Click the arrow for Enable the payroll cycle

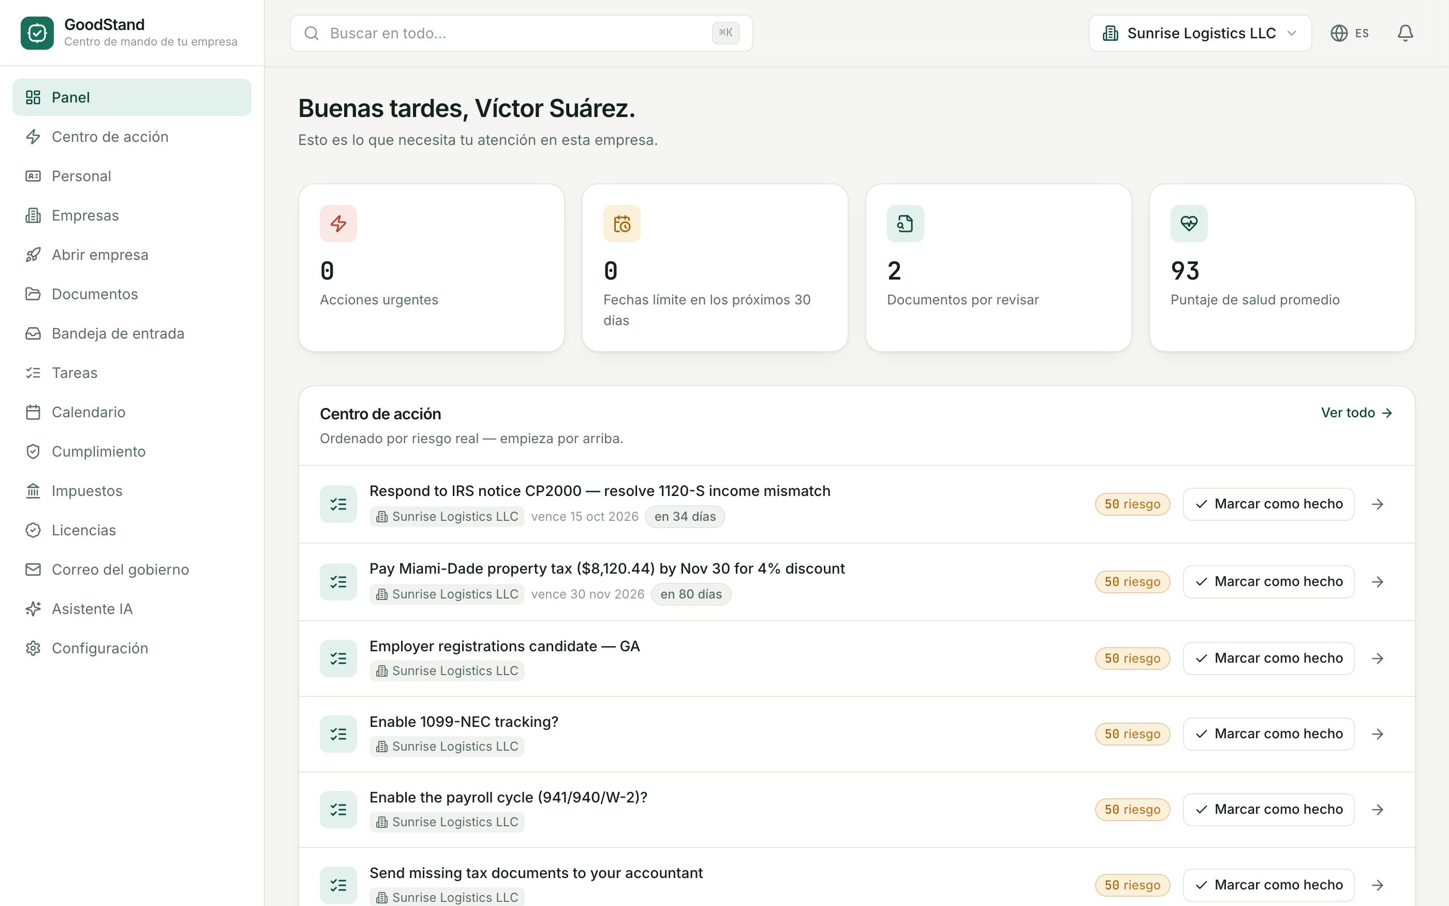click(x=1377, y=810)
